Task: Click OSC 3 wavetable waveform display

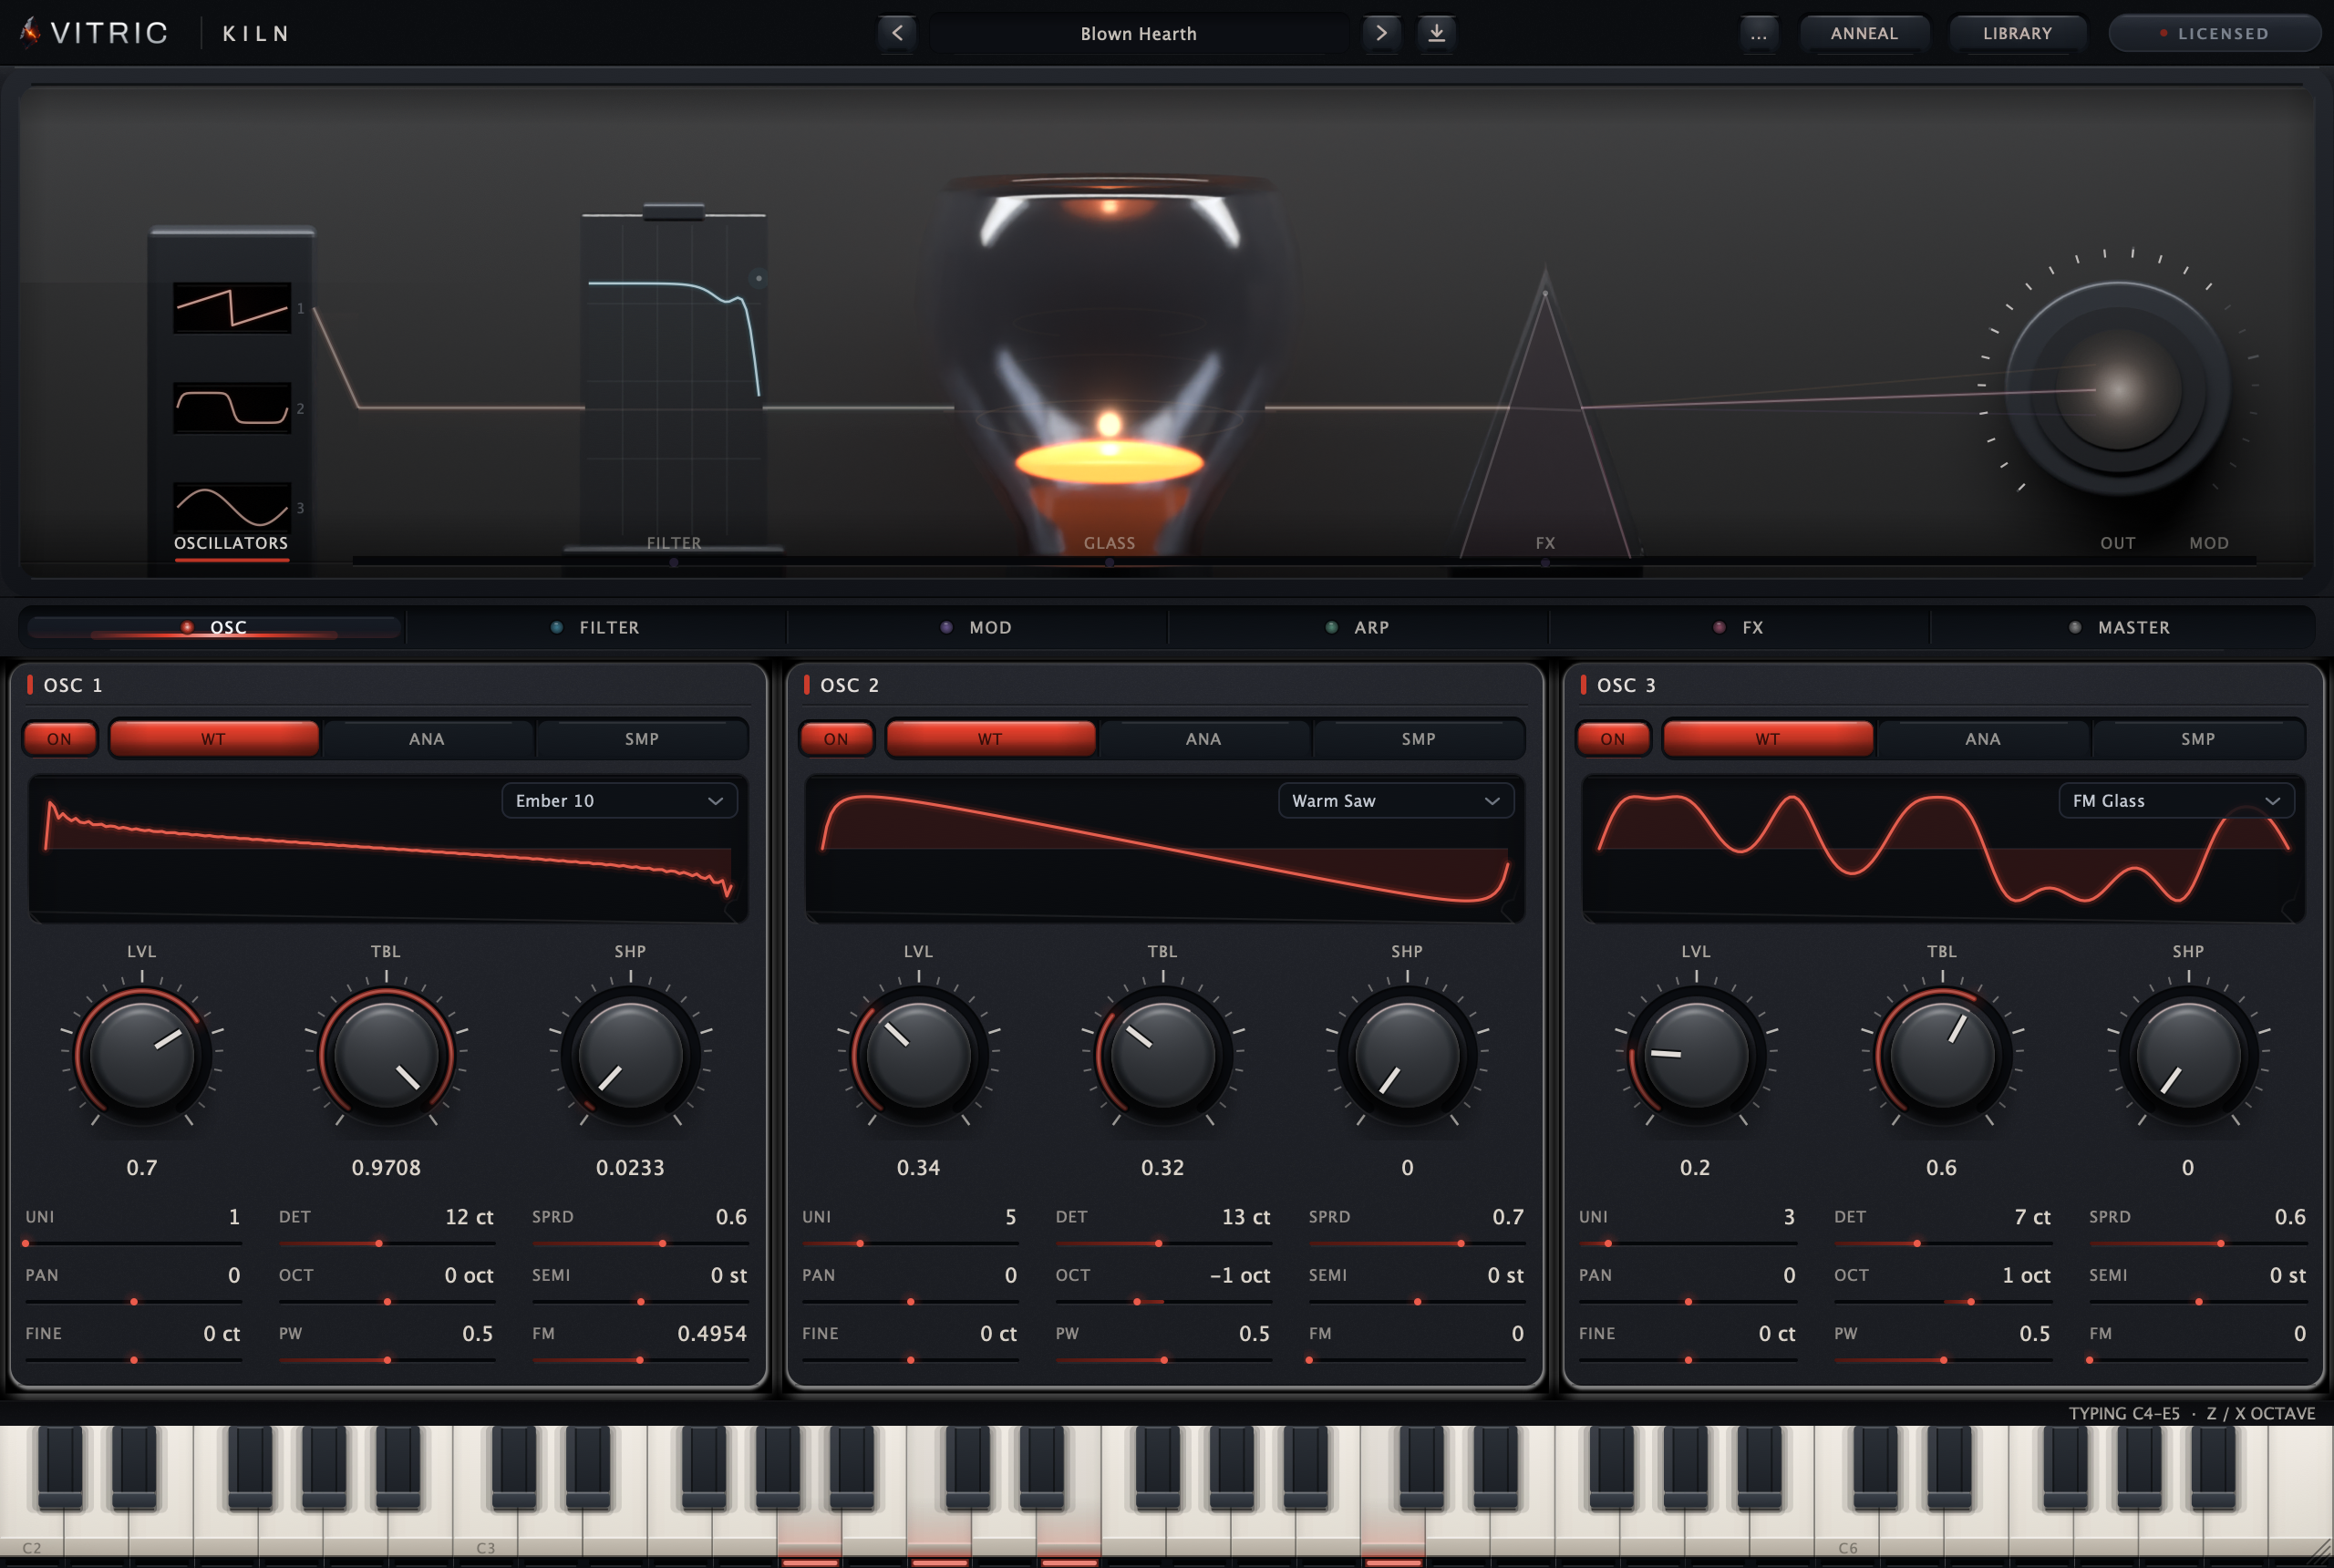Action: pyautogui.click(x=1943, y=848)
